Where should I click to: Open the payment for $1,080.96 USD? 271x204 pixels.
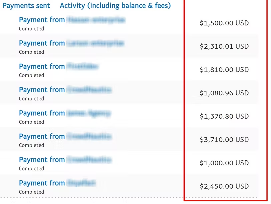pos(65,90)
